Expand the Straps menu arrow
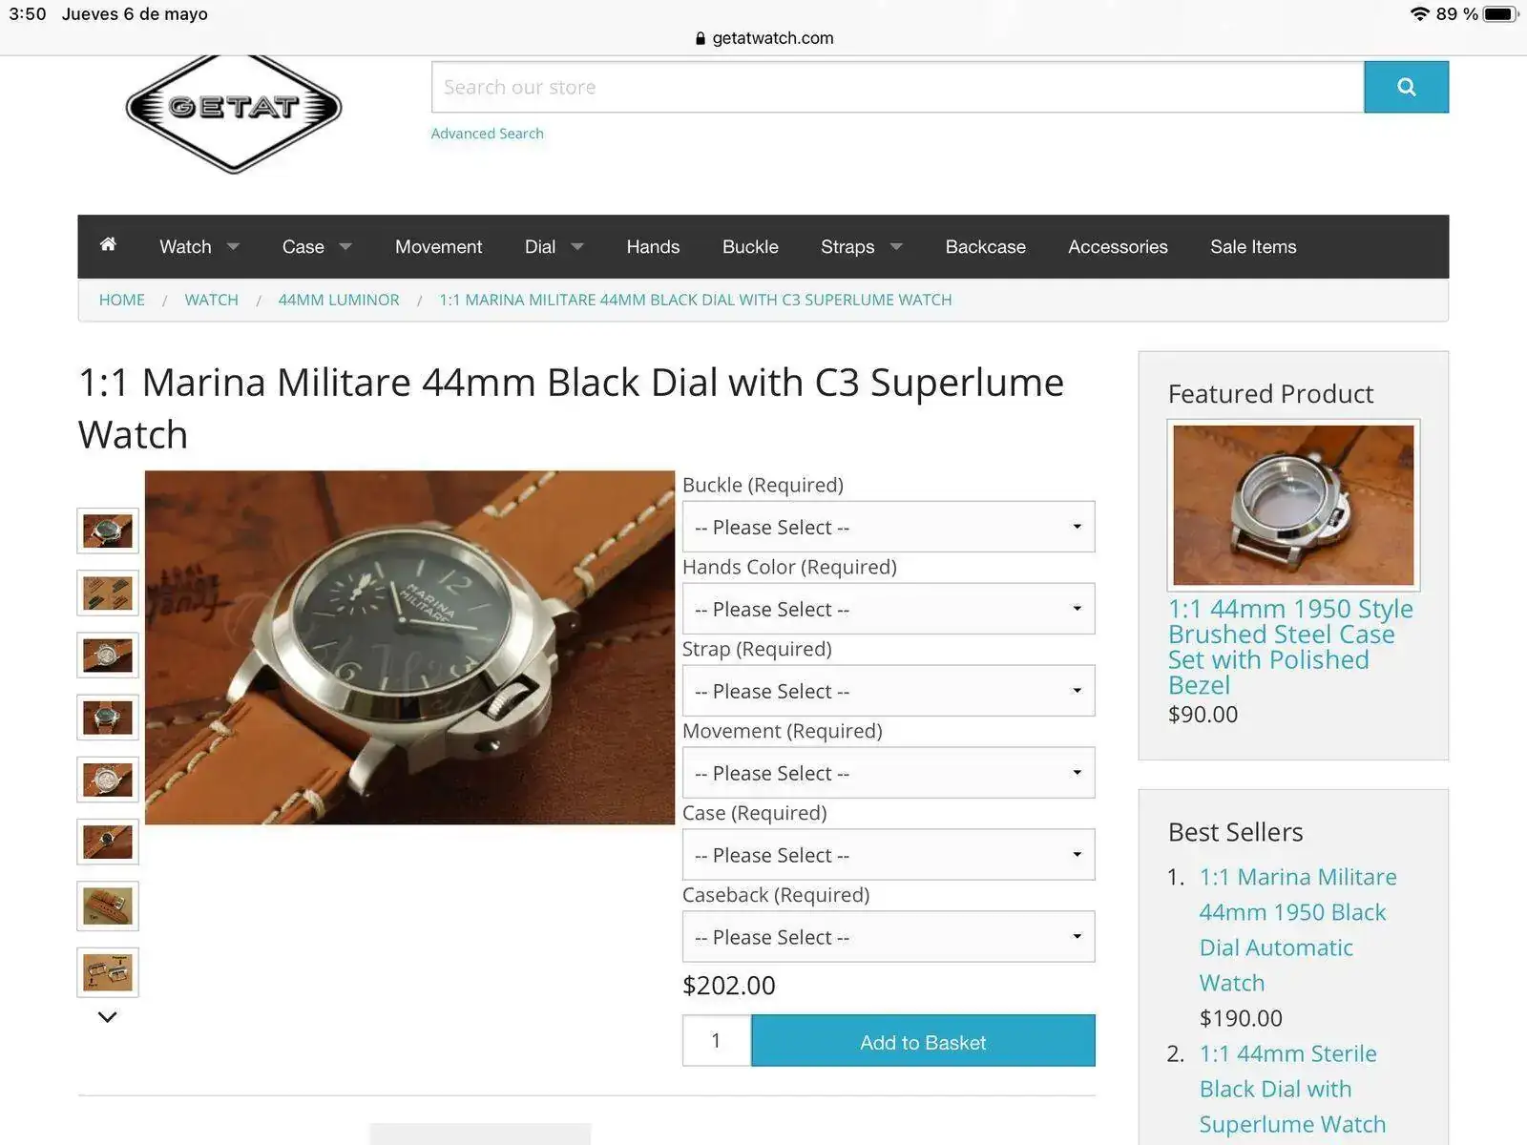 click(x=896, y=246)
